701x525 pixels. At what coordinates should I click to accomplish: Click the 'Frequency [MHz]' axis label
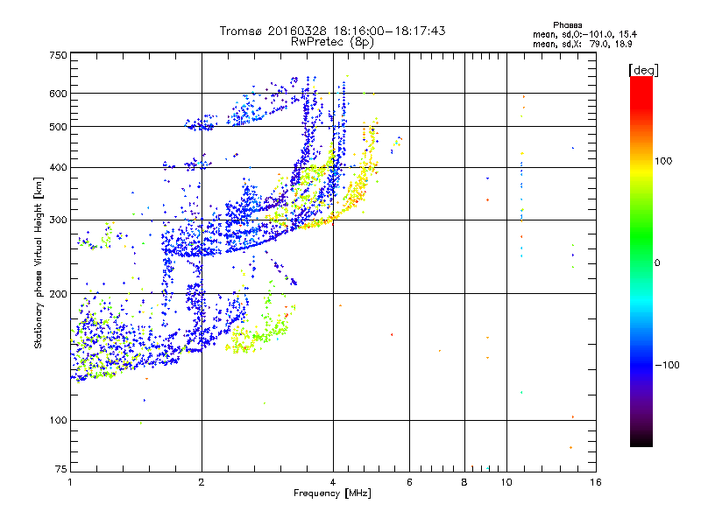coord(332,493)
